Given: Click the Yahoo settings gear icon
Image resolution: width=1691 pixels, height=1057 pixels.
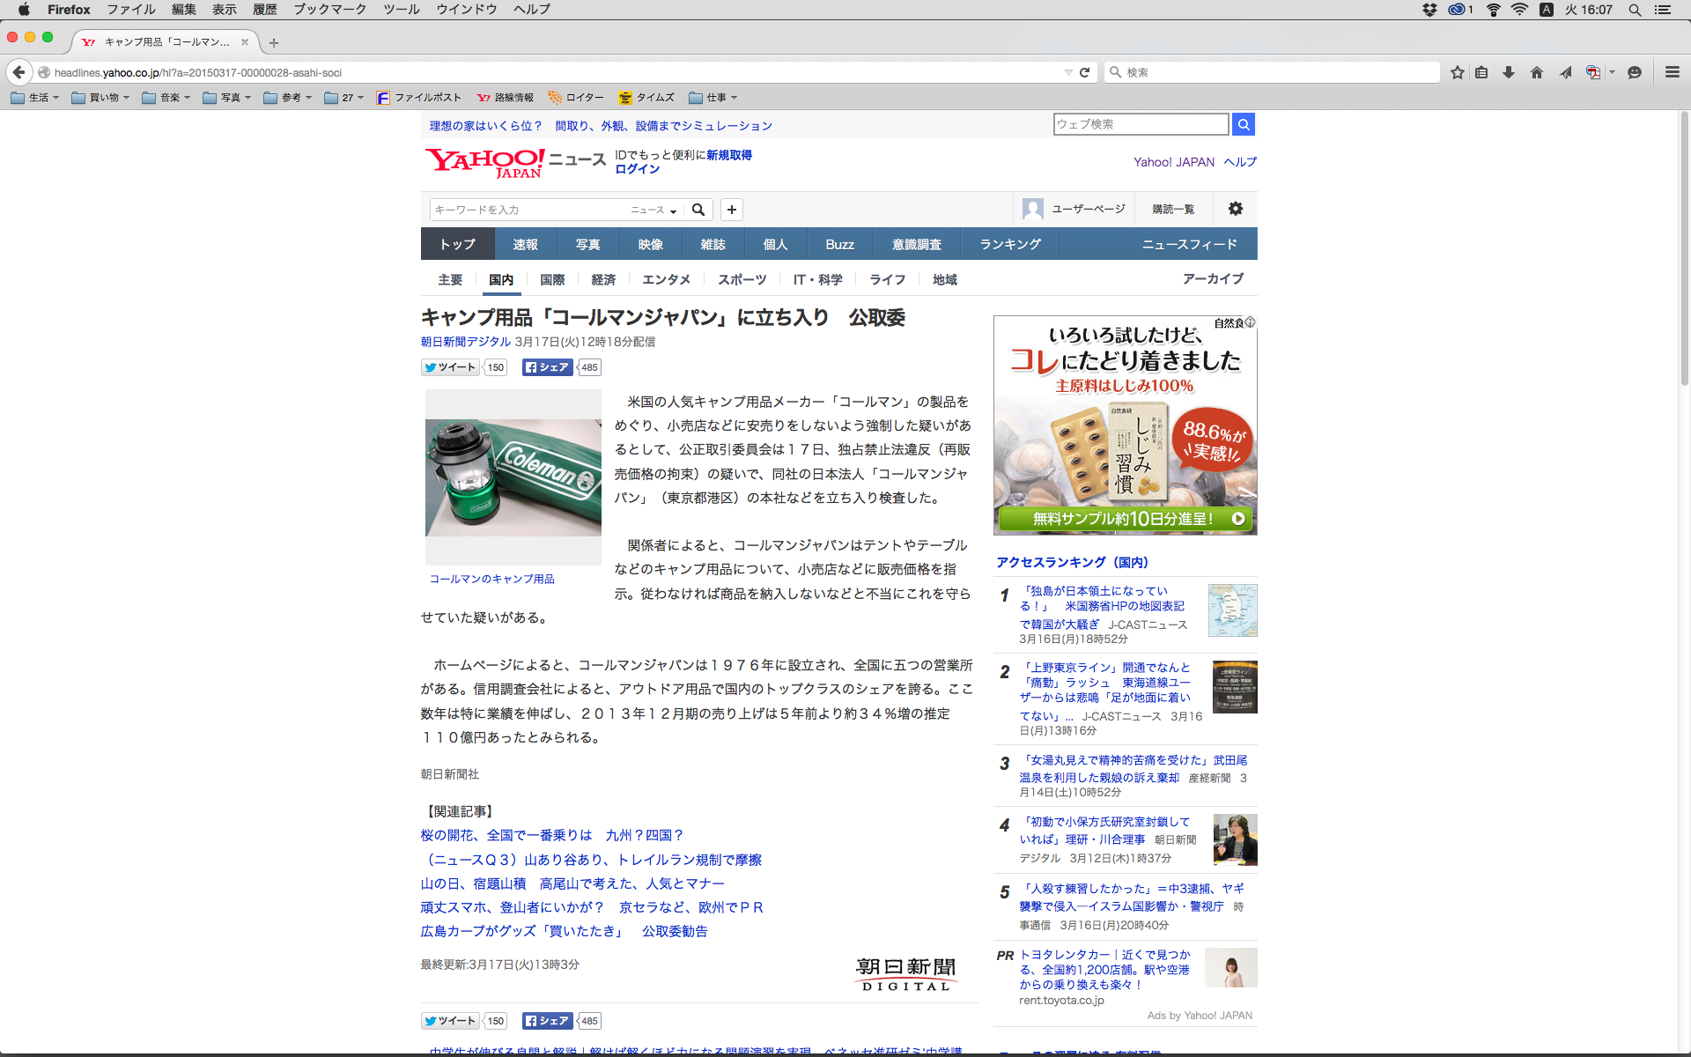Looking at the screenshot, I should (1236, 209).
